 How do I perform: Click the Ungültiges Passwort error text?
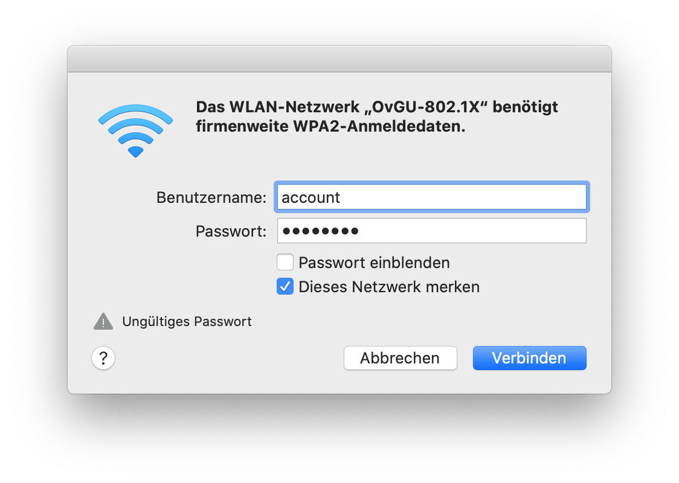point(187,321)
